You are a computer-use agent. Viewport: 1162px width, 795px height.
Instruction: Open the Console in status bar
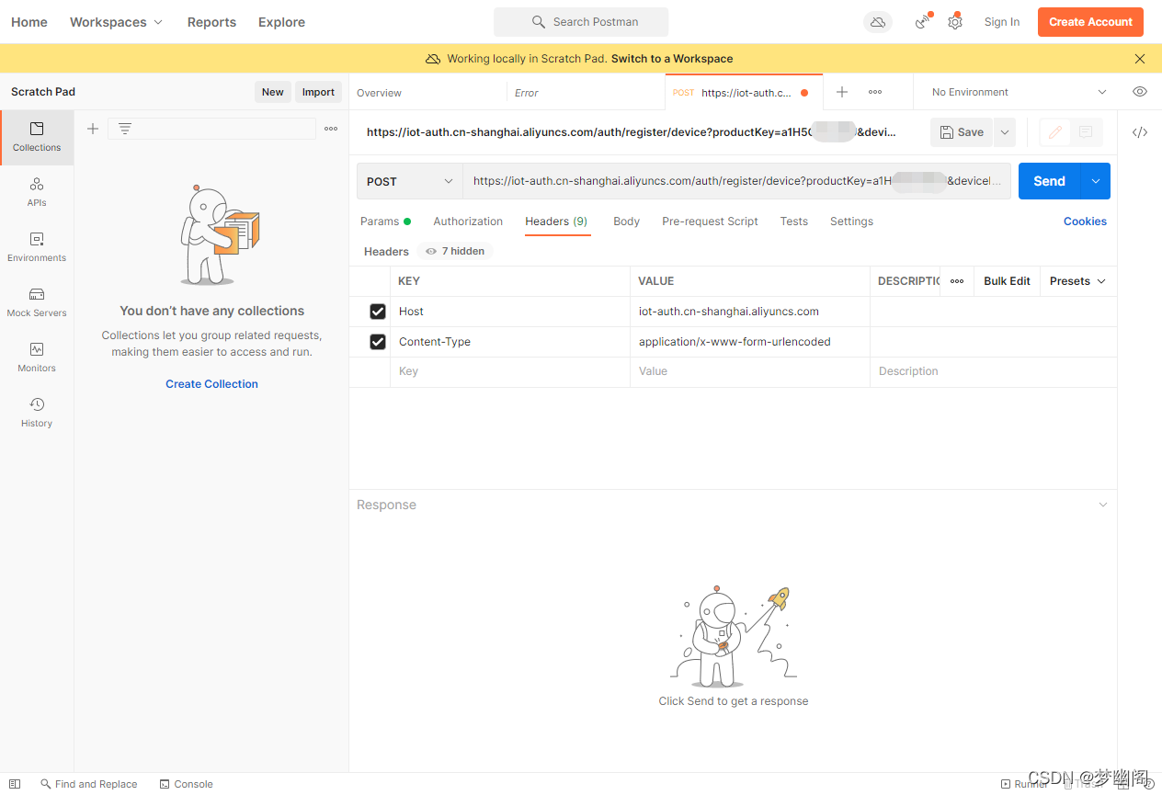click(x=187, y=784)
